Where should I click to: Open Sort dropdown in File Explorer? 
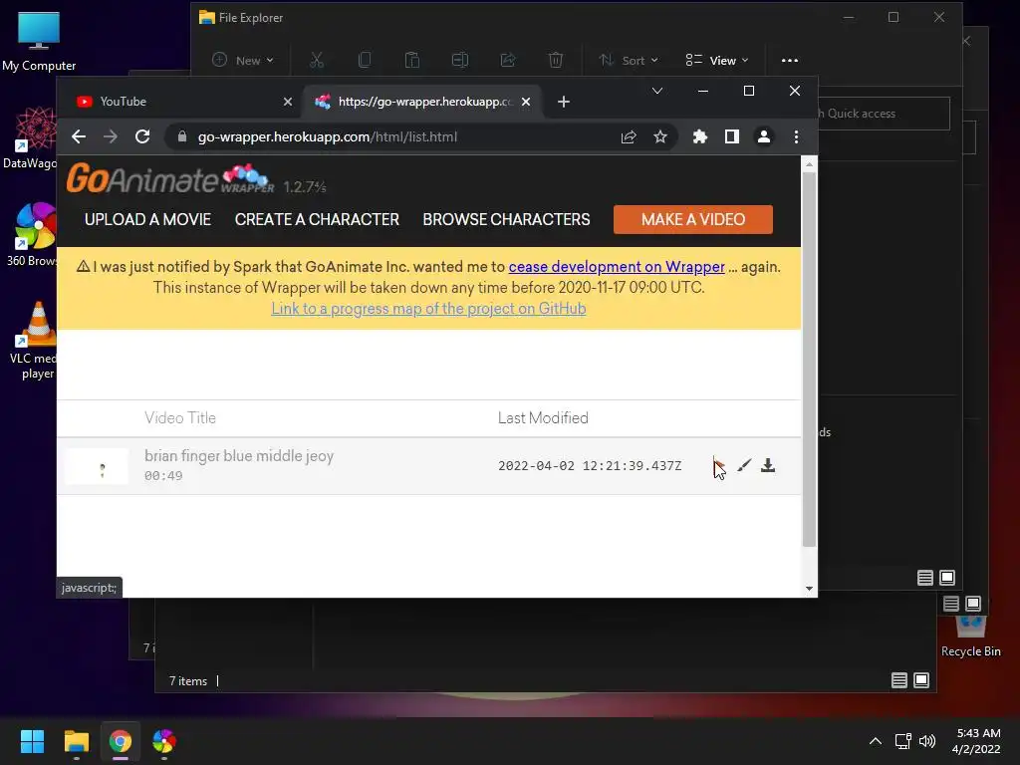(629, 61)
